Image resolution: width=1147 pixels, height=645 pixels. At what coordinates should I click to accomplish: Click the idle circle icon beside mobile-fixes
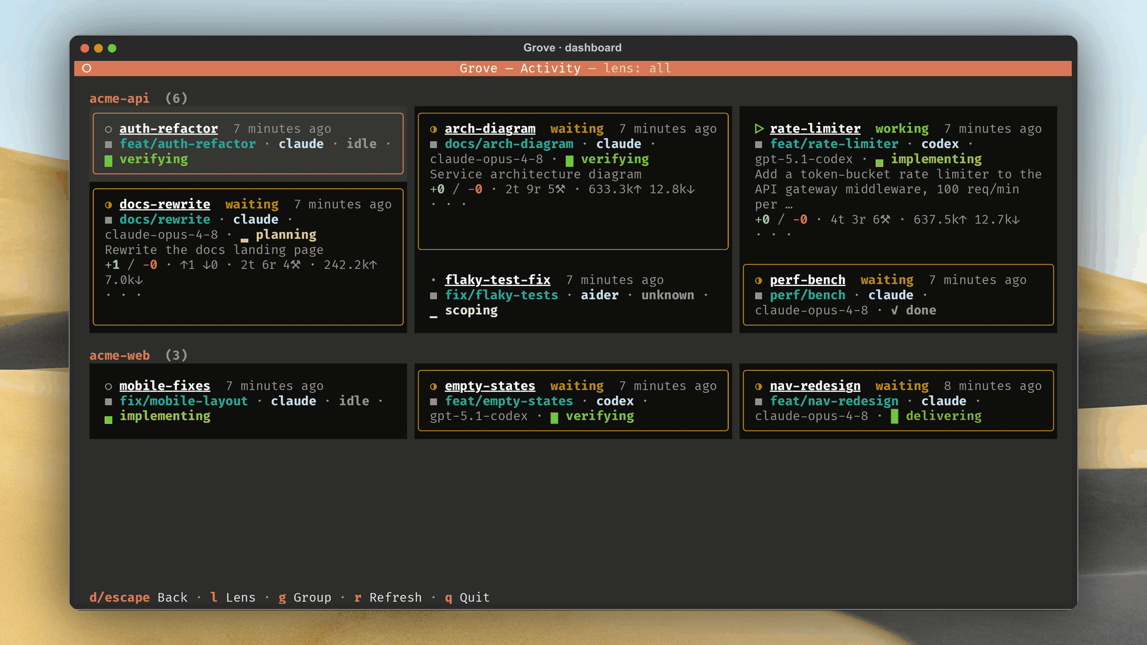pos(108,386)
